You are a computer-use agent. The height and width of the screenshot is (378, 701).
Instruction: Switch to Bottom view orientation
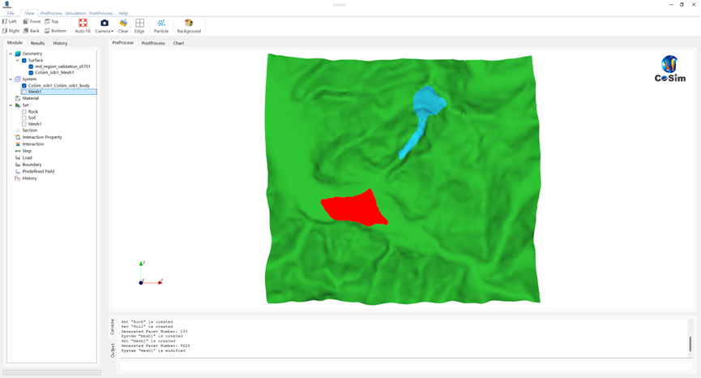[x=55, y=31]
